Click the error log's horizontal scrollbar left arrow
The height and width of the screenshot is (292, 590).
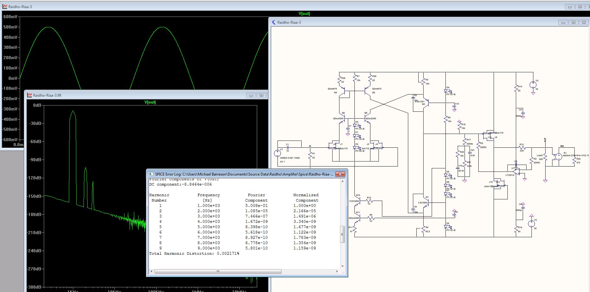pyautogui.click(x=151, y=271)
